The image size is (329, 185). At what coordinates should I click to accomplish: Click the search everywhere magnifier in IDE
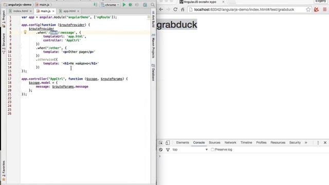pyautogui.click(x=153, y=5)
